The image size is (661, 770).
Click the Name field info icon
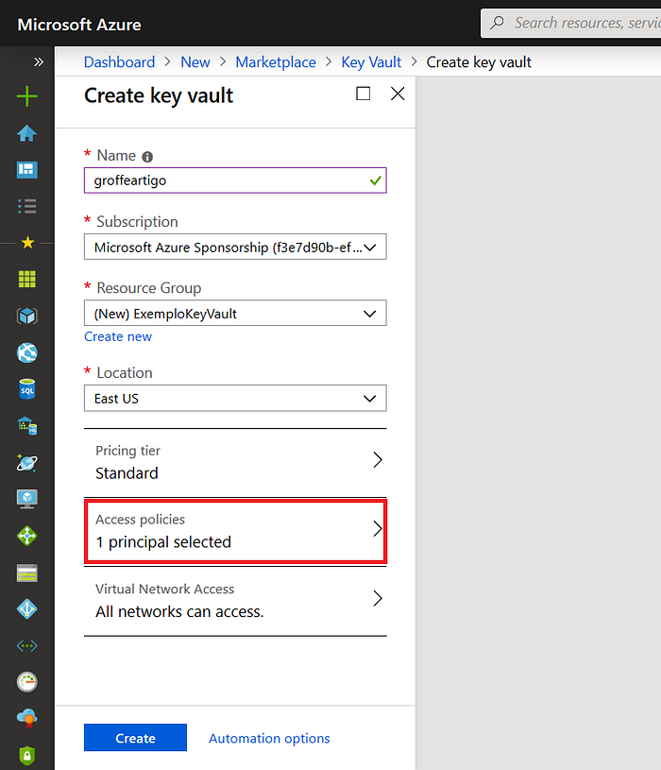[147, 157]
